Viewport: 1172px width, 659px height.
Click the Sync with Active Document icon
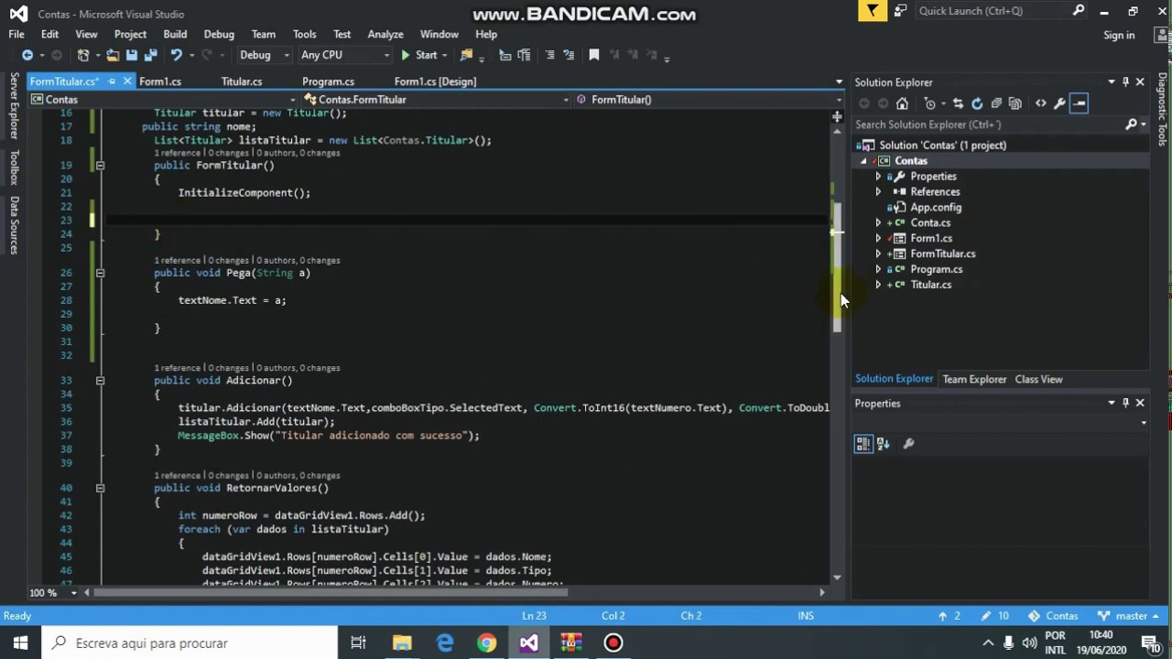pos(958,103)
